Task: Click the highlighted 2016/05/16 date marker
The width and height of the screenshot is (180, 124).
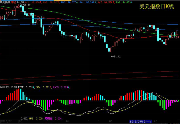Action: 140,121
